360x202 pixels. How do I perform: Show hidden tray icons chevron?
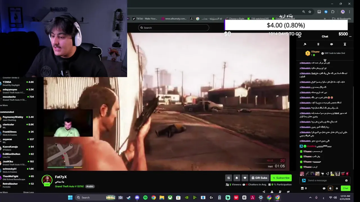point(310,198)
